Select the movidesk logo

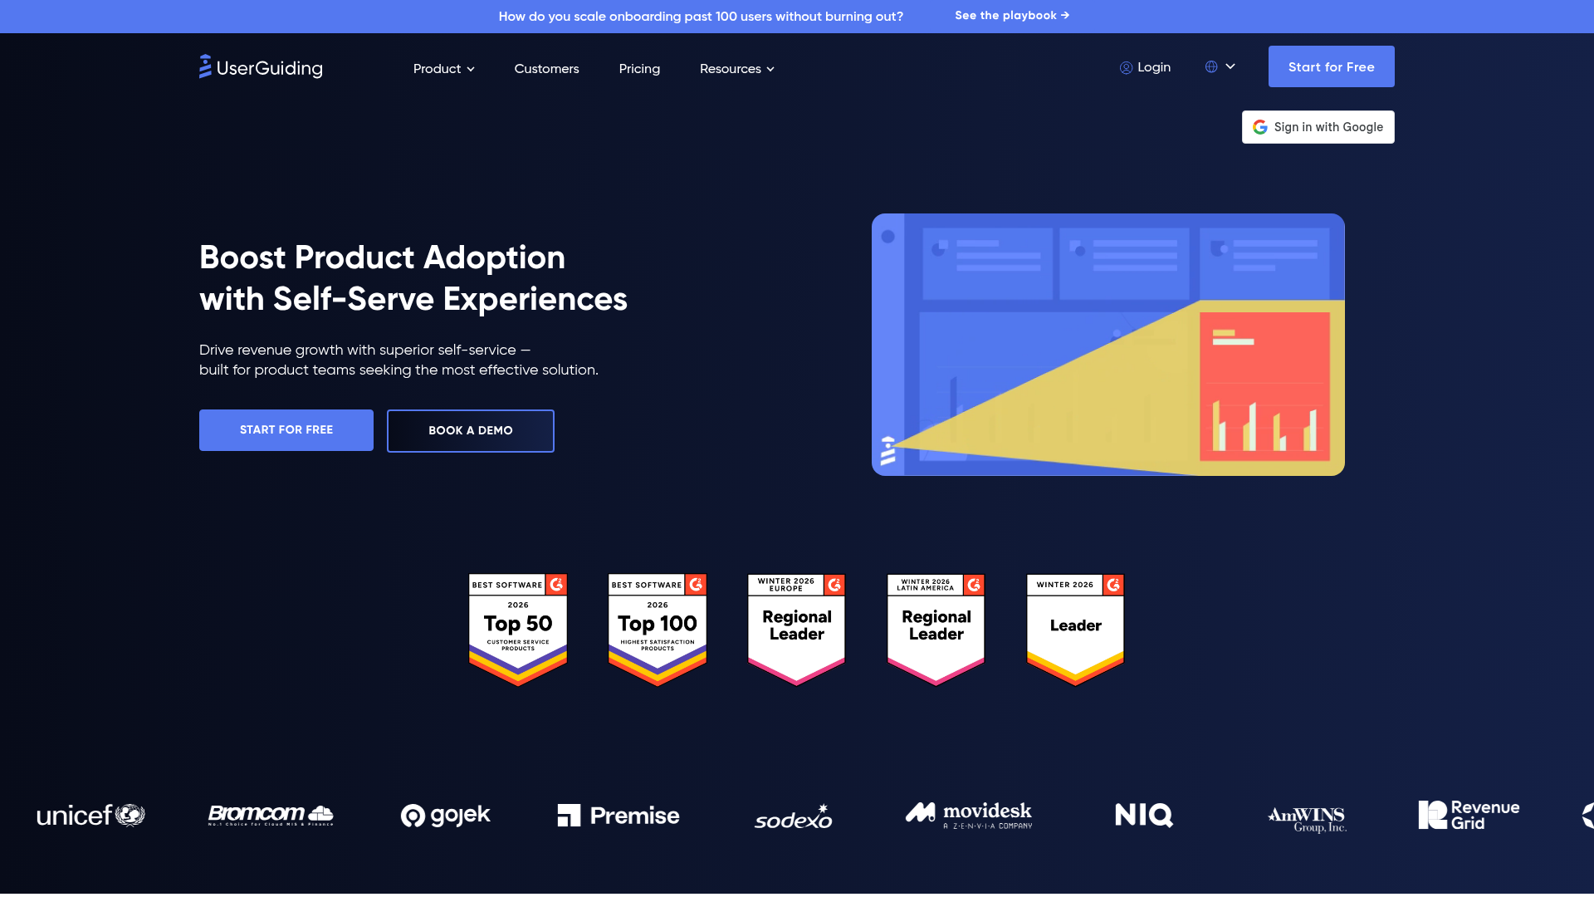point(968,816)
